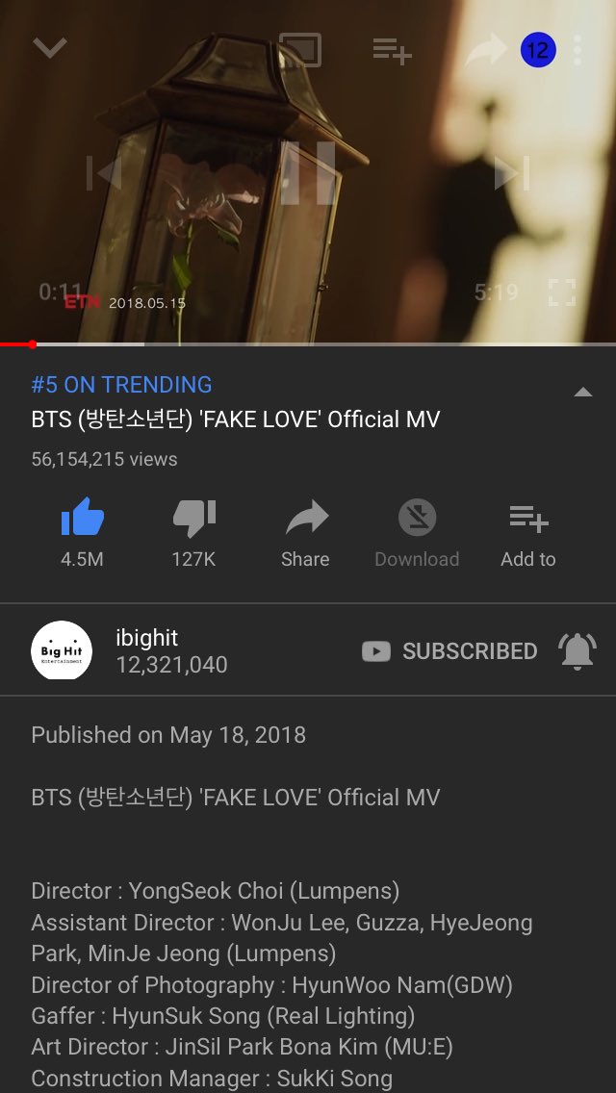Open the ibighit channel avatar
This screenshot has width=616, height=1093.
(62, 650)
